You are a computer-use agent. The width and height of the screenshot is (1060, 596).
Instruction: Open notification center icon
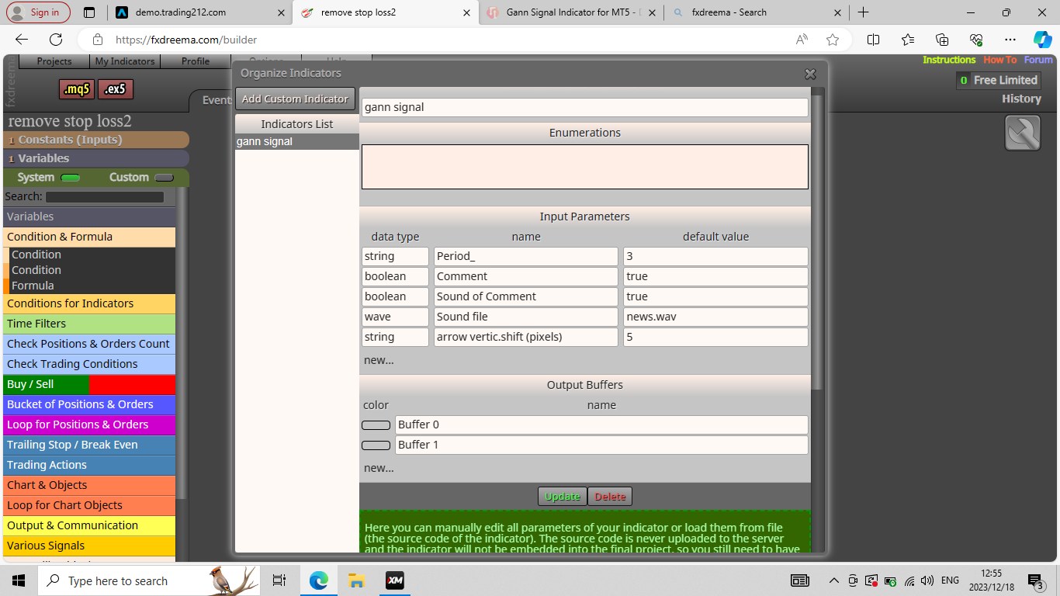coord(1035,580)
